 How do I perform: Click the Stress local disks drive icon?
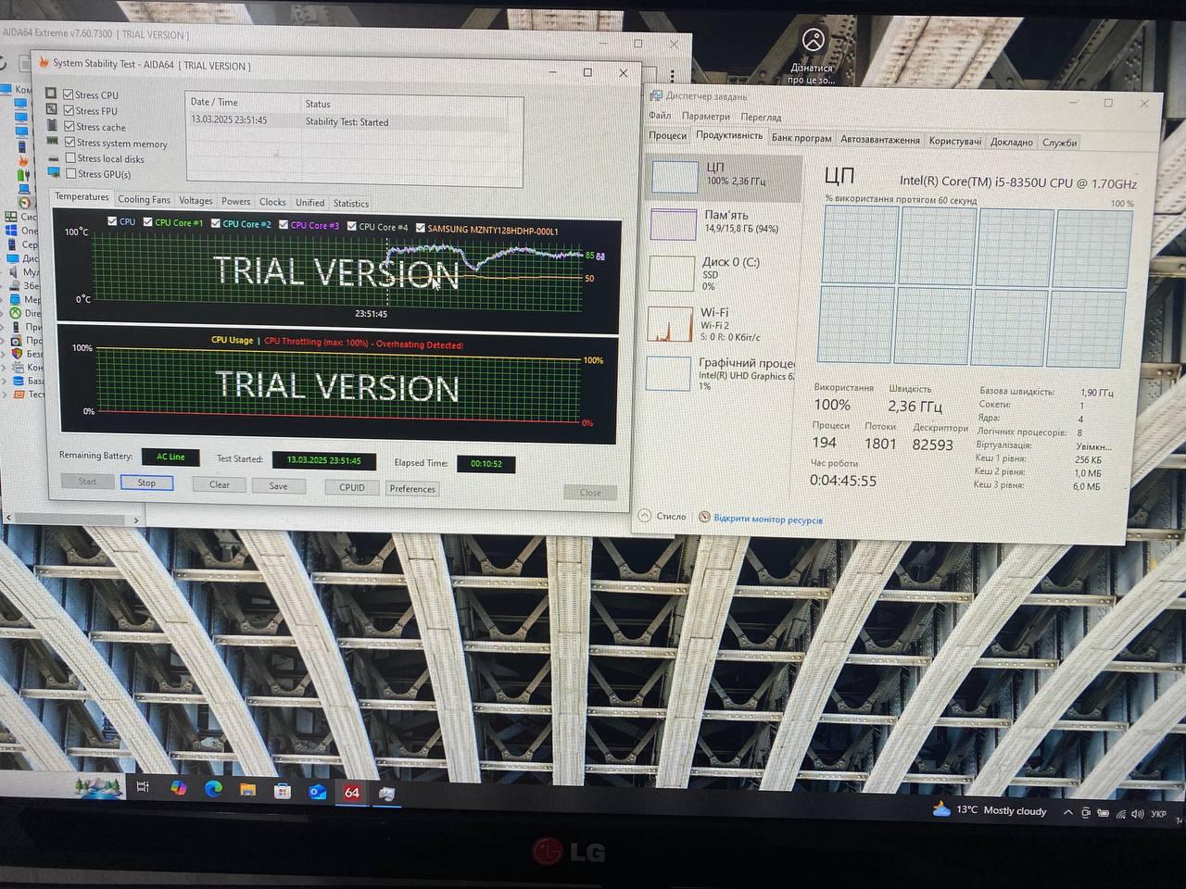tap(53, 157)
